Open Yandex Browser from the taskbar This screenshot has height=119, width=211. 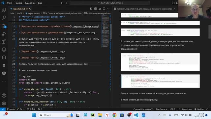coord(107,115)
